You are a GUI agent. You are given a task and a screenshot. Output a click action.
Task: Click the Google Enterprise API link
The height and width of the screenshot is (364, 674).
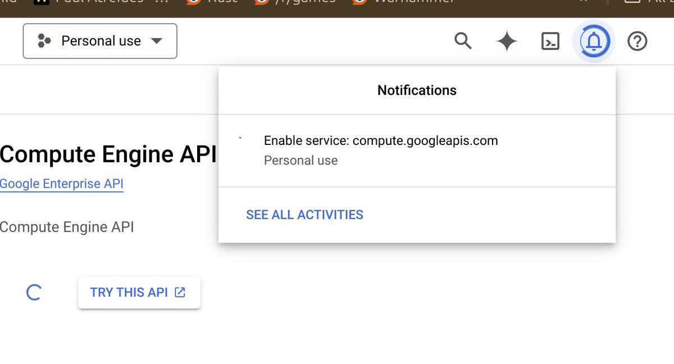(62, 184)
